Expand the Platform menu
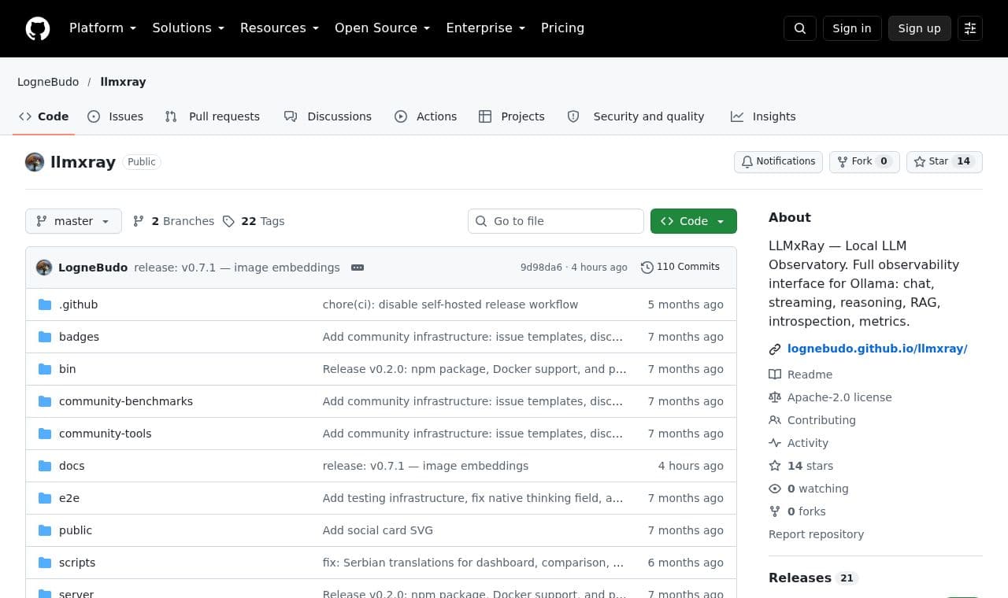The height and width of the screenshot is (598, 1008). 102,28
